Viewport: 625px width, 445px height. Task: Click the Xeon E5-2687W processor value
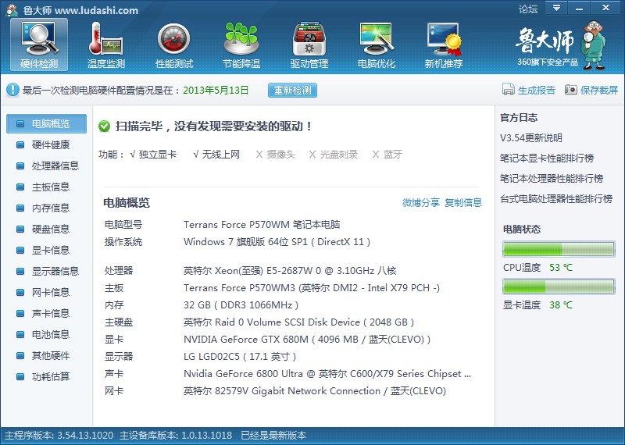290,271
